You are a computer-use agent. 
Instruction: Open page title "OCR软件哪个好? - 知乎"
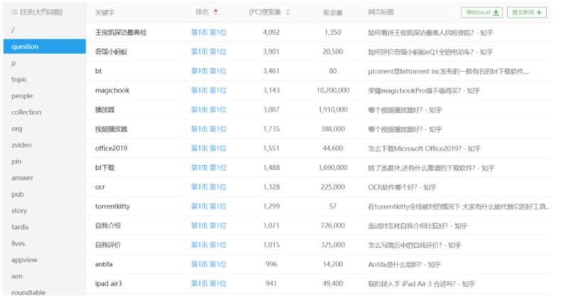(402, 187)
